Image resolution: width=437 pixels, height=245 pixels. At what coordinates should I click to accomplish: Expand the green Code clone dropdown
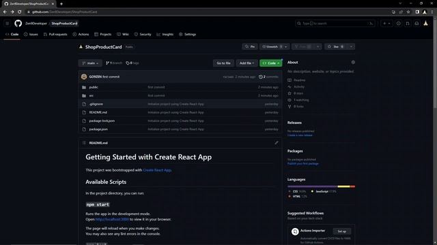click(271, 63)
